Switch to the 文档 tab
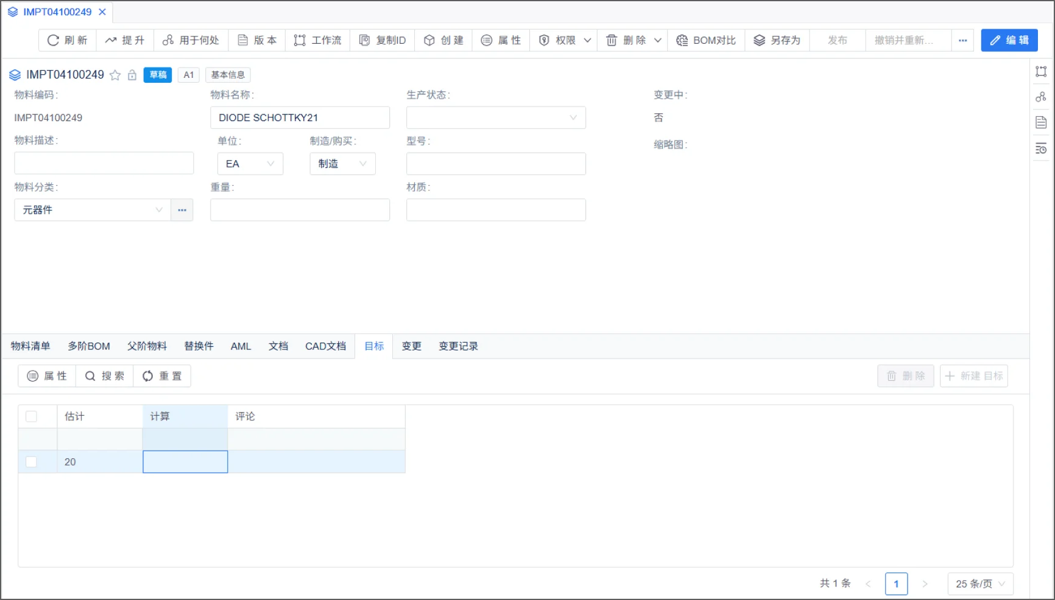The width and height of the screenshot is (1055, 600). pos(278,346)
